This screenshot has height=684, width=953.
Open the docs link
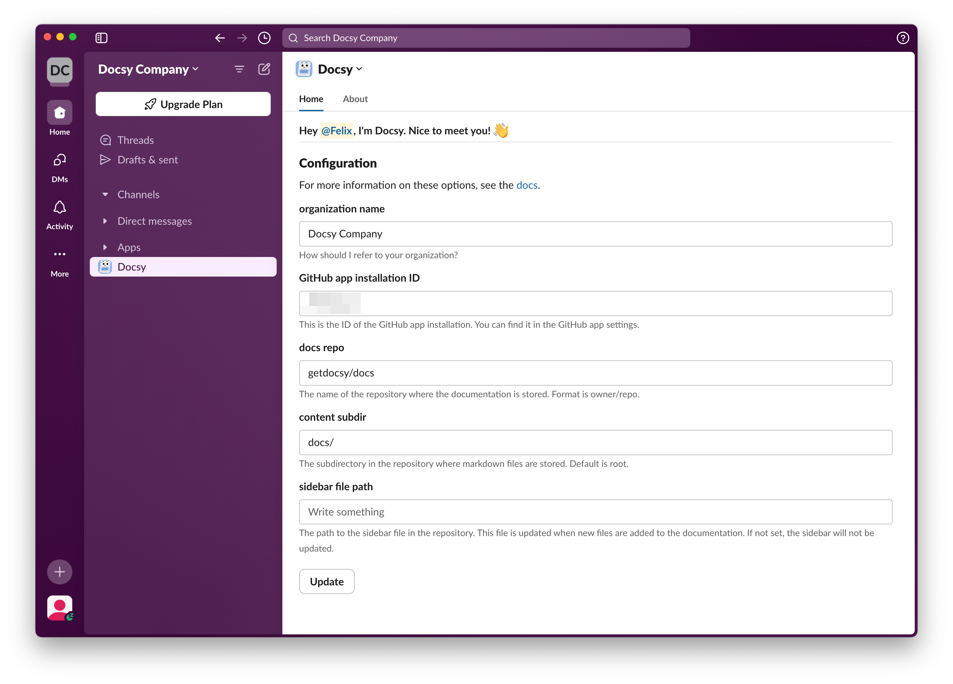[x=526, y=185]
